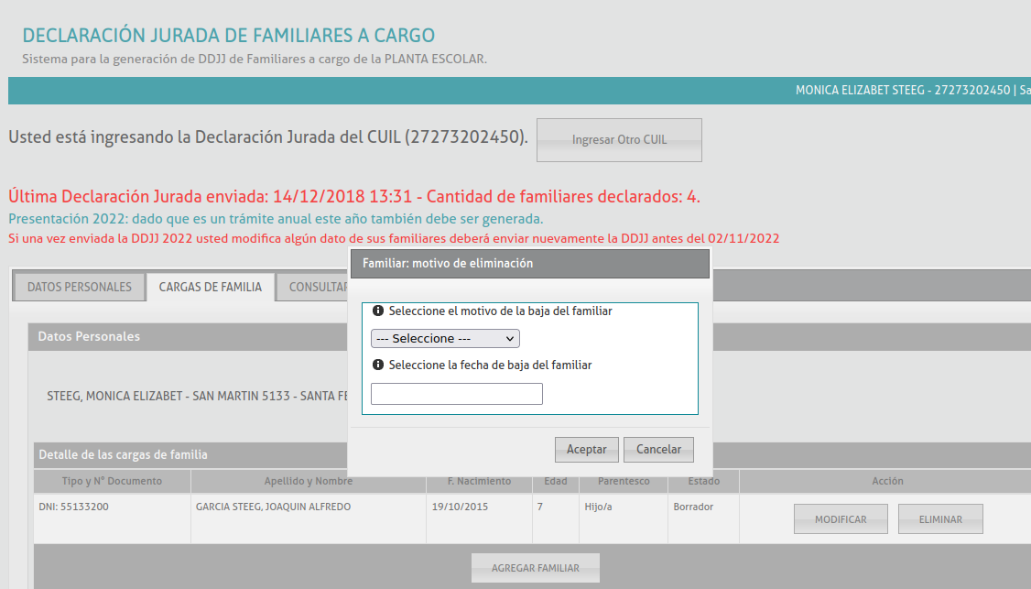
Task: Click the Ingresar Otro CUIL button
Action: tap(619, 140)
